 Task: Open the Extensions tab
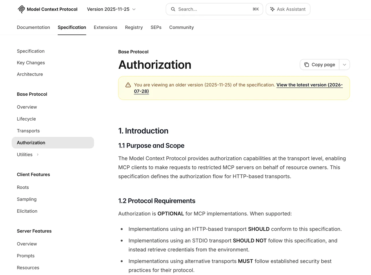pos(106,28)
